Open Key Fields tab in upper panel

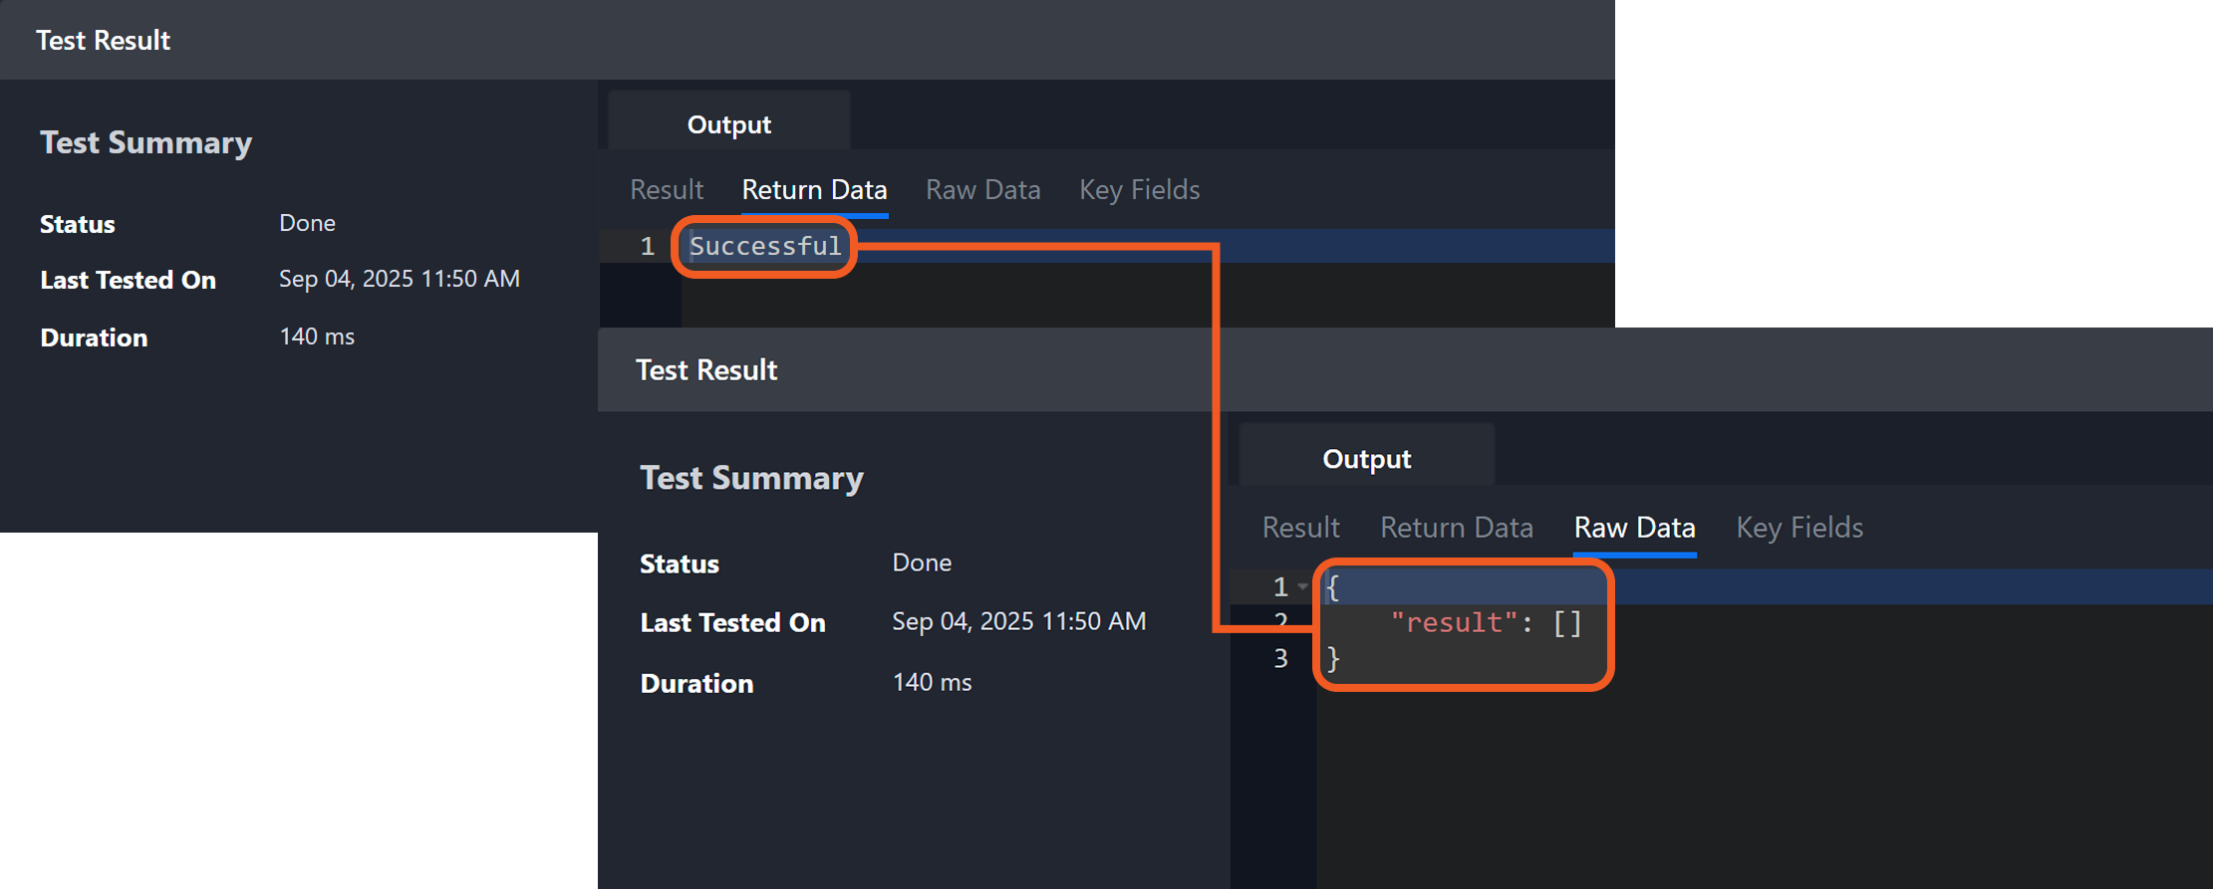tap(1139, 189)
